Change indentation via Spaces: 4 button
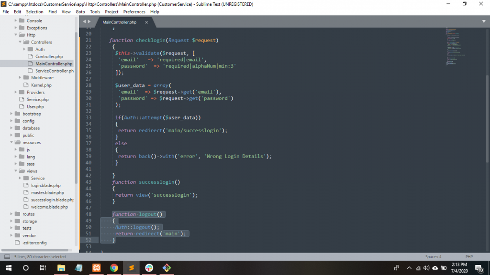The image size is (490, 275). [433, 257]
